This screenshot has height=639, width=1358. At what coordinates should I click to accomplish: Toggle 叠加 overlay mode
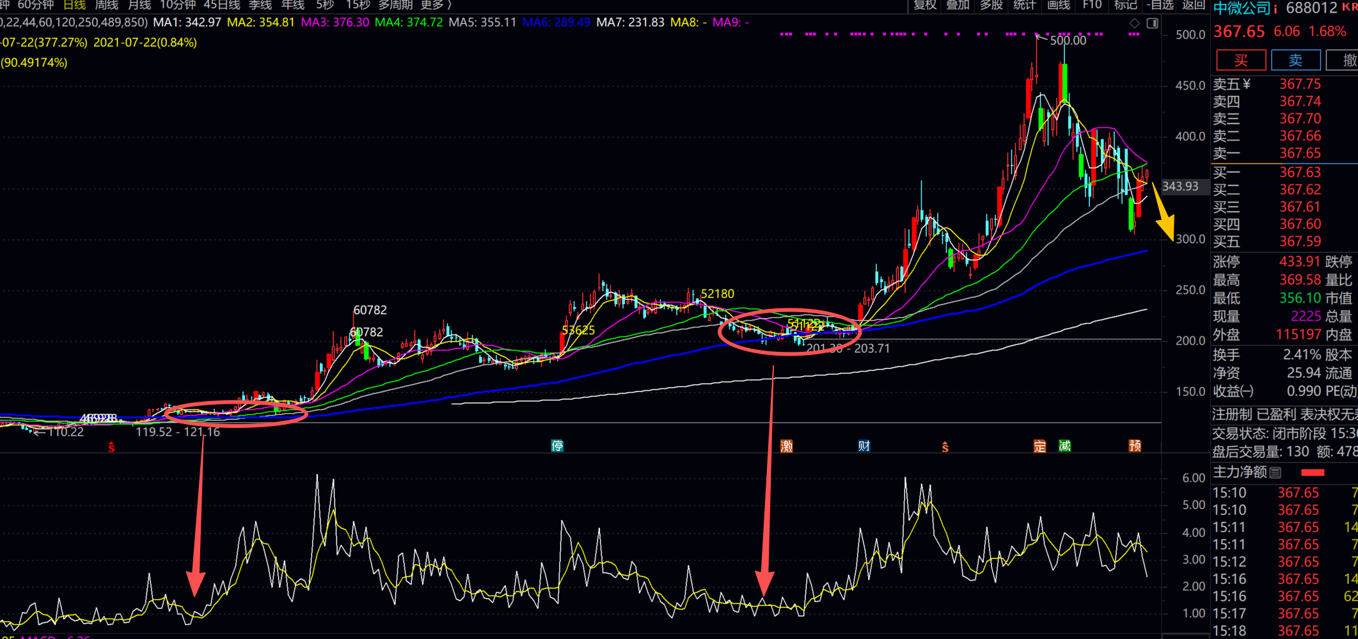pyautogui.click(x=958, y=5)
